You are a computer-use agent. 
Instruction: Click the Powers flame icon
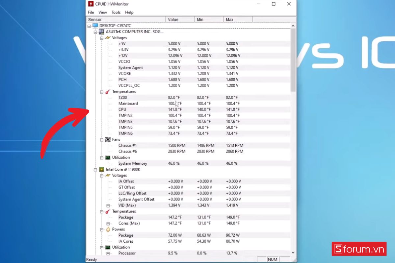point(108,229)
